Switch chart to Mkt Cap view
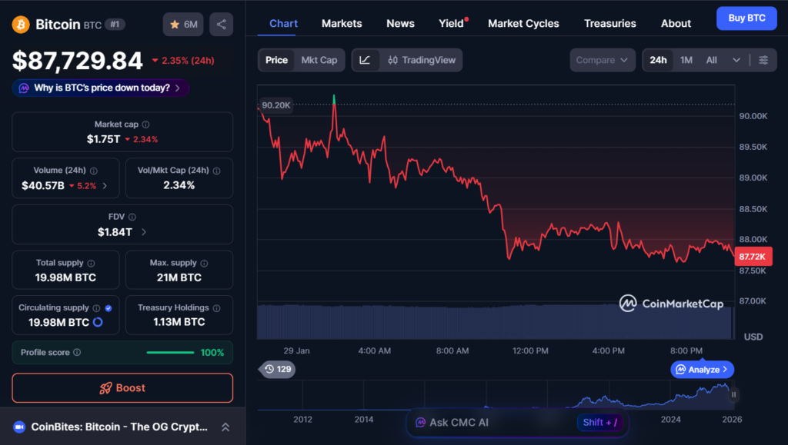Screen dimensions: 788x445 [x=319, y=60]
